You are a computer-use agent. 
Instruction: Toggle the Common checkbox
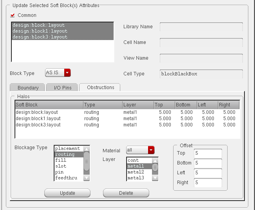click(13, 15)
